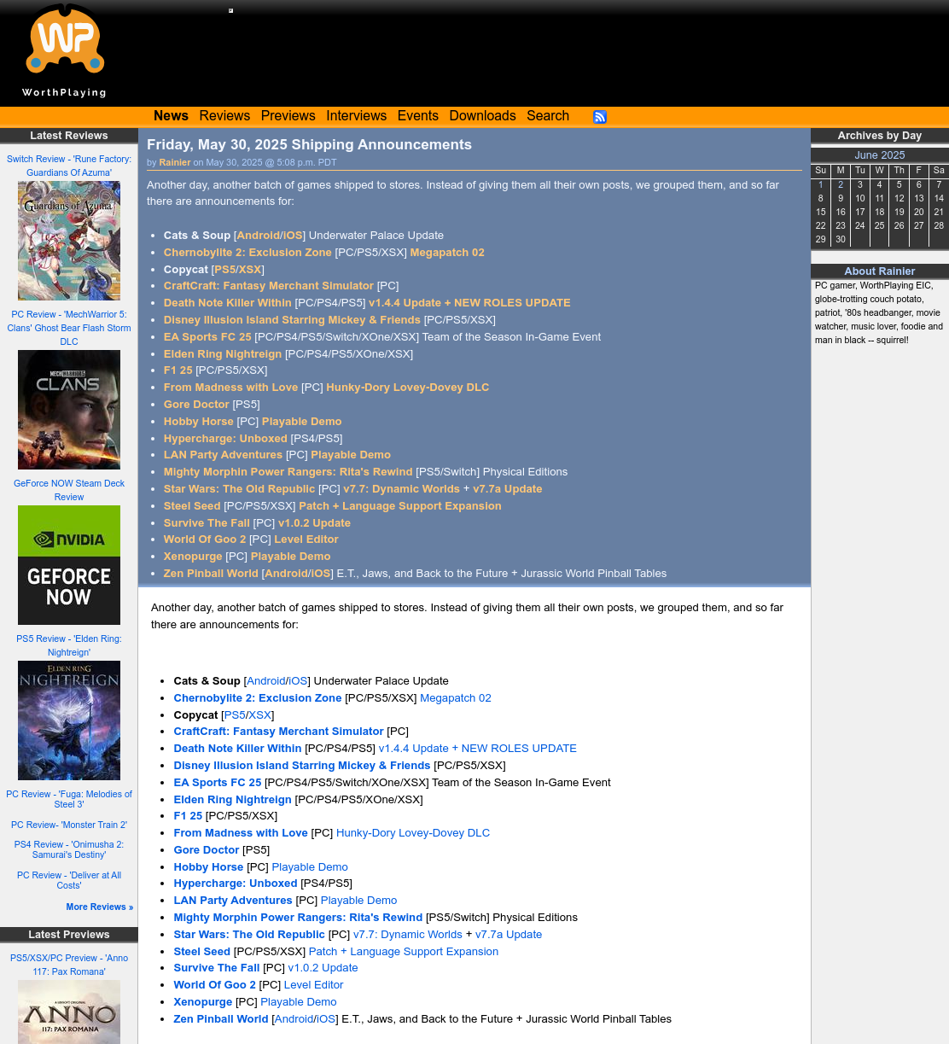Open PS5 Review Elden Ring Nightreign link
Image resolution: width=949 pixels, height=1044 pixels.
point(69,645)
